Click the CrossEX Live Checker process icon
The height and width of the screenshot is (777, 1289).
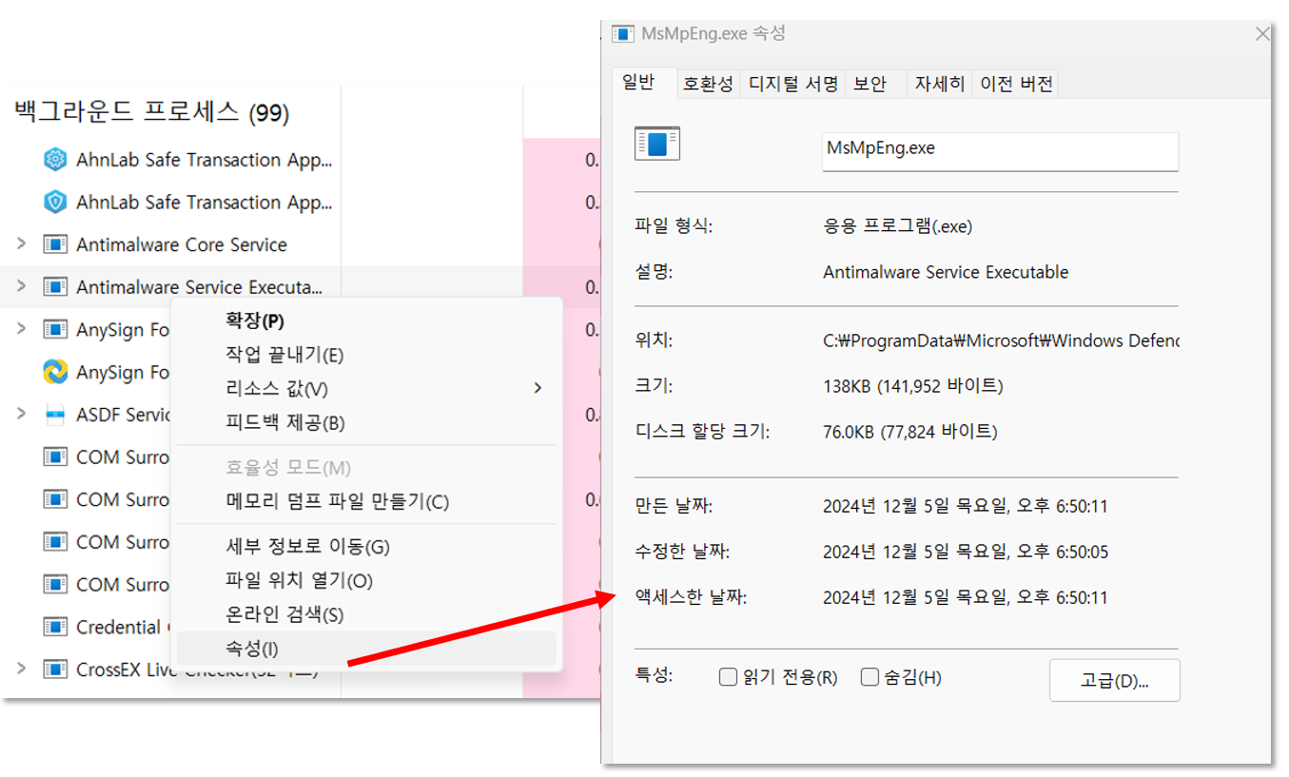(x=55, y=670)
